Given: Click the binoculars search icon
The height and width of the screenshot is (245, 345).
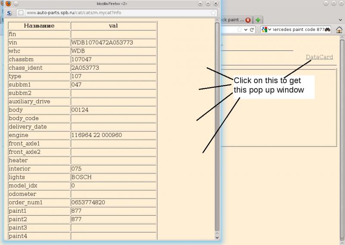Looking at the screenshot, I should coord(327,30).
